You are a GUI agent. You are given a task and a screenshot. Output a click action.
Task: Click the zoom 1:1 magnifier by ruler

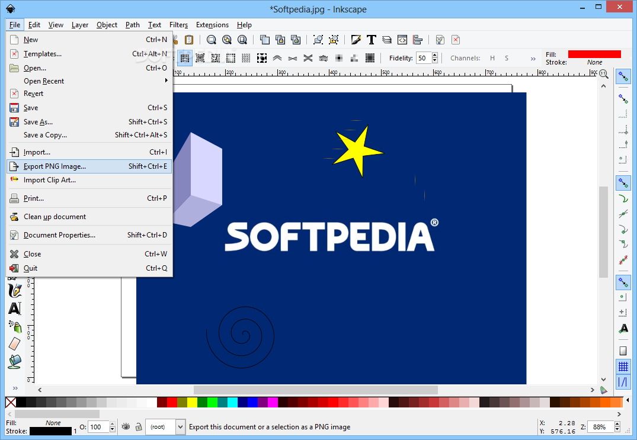tap(604, 74)
